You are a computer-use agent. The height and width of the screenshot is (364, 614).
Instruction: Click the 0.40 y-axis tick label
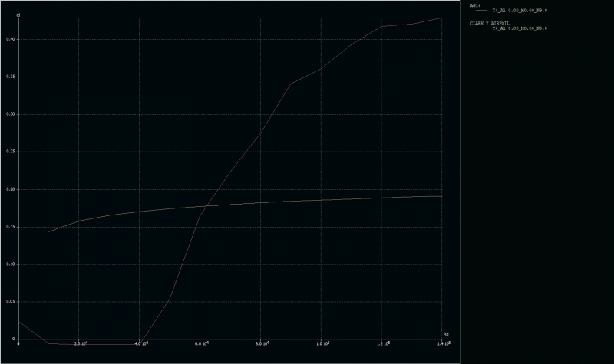pos(11,39)
